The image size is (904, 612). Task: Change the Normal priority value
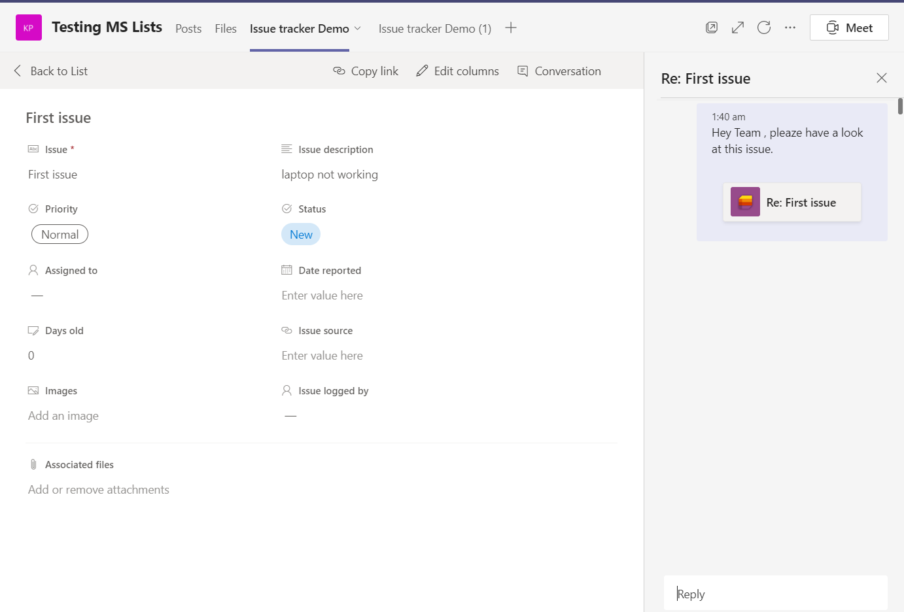[x=60, y=235]
